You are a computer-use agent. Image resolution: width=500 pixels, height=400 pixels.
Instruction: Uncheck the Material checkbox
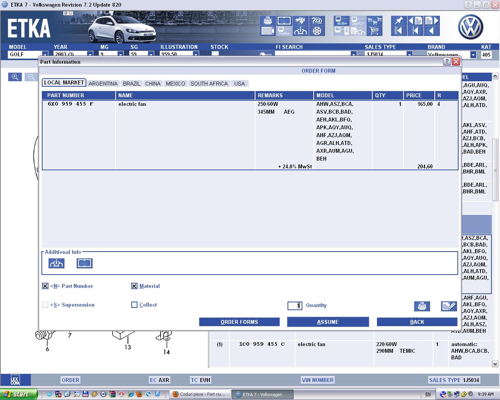pyautogui.click(x=134, y=286)
